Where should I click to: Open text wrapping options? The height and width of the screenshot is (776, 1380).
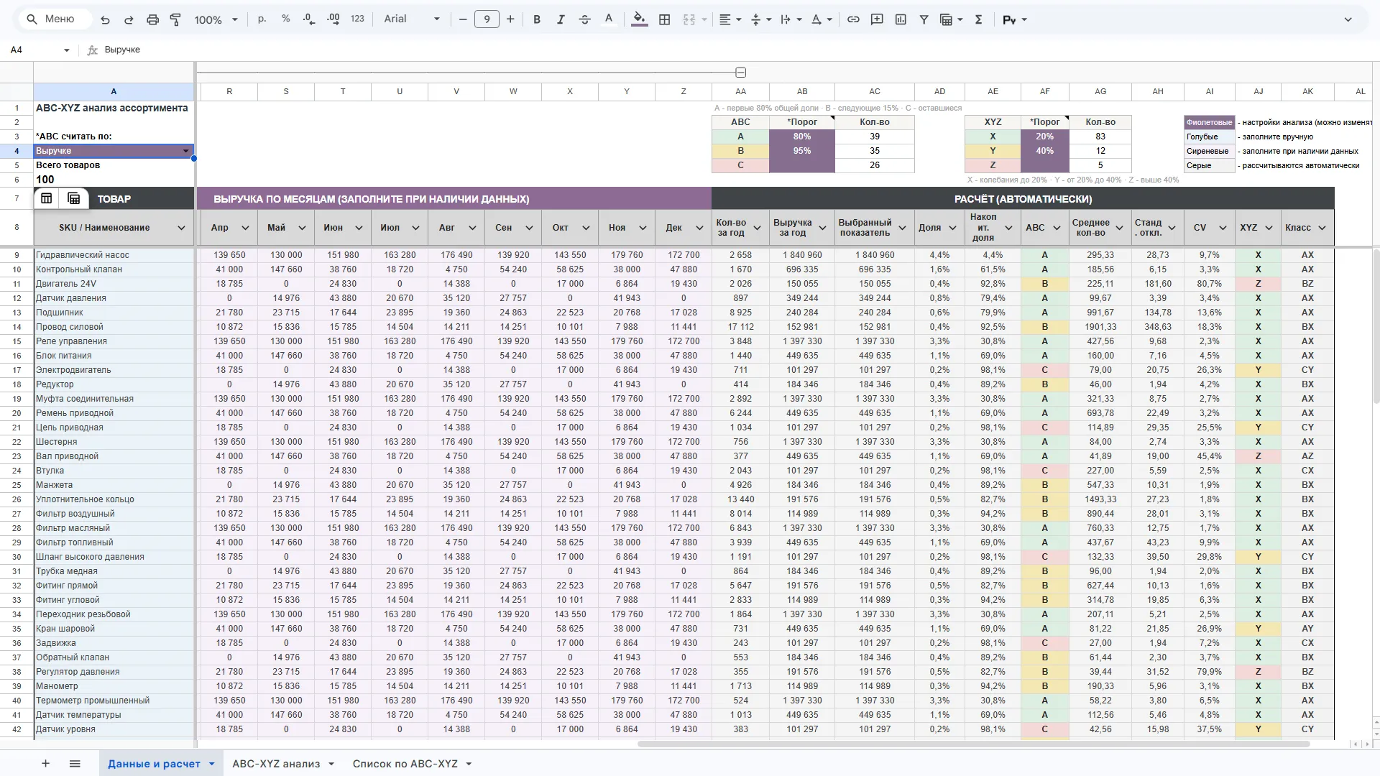pos(790,19)
